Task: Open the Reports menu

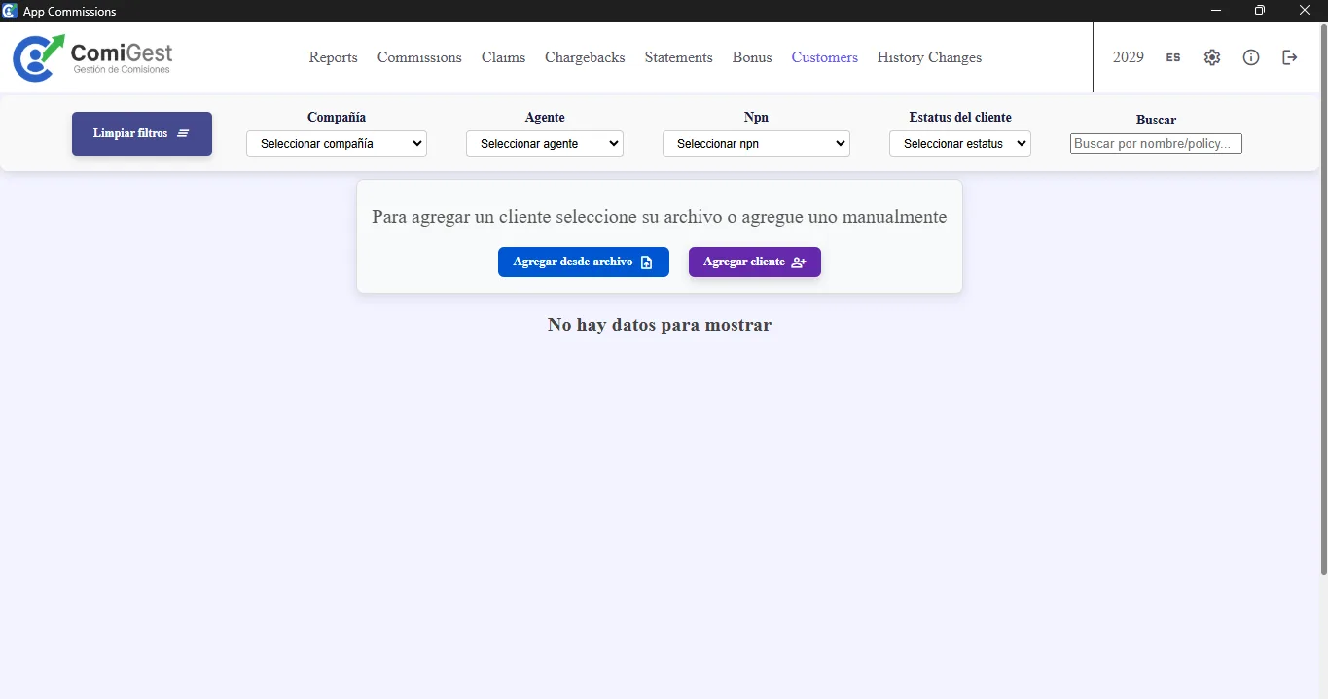Action: (334, 57)
